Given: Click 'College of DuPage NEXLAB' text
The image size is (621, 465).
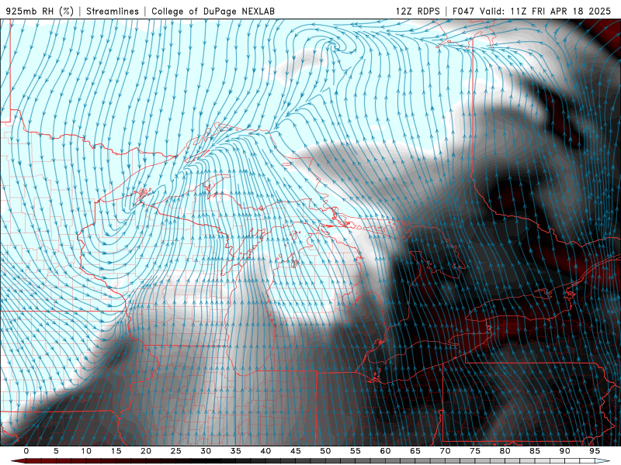Looking at the screenshot, I should click(213, 11).
